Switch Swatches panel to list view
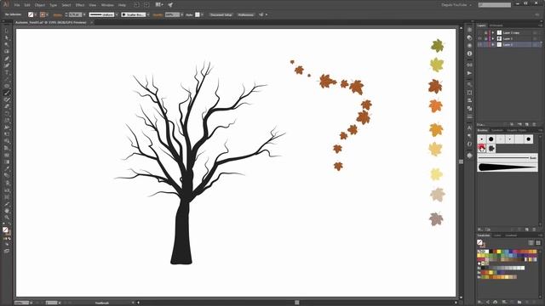Image resolution: width=545 pixels, height=306 pixels. click(x=531, y=242)
